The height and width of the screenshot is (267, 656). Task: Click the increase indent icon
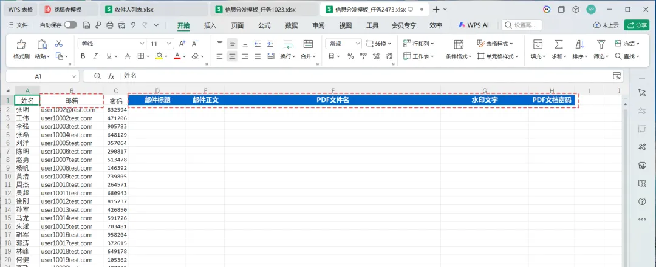click(x=270, y=44)
